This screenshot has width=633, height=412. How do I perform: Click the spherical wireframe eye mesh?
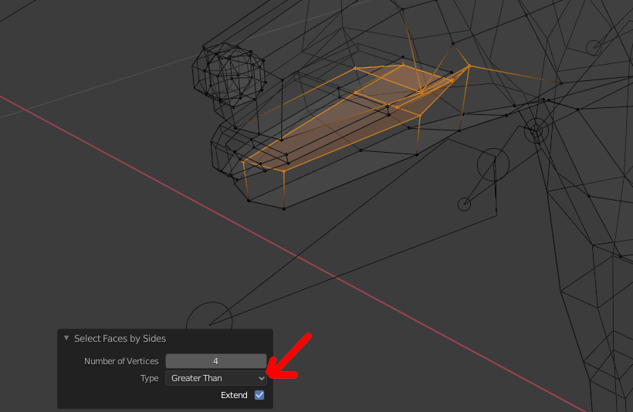[228, 72]
